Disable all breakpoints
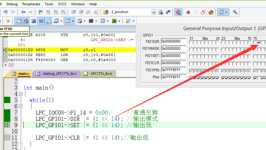This screenshot has width=266, height=150. [x=203, y=12]
